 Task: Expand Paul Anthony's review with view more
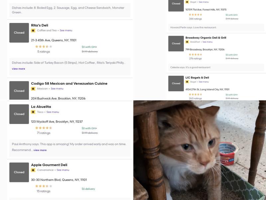(x=40, y=150)
